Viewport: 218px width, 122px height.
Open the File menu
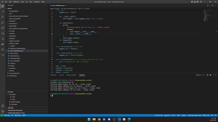coord(6,2)
